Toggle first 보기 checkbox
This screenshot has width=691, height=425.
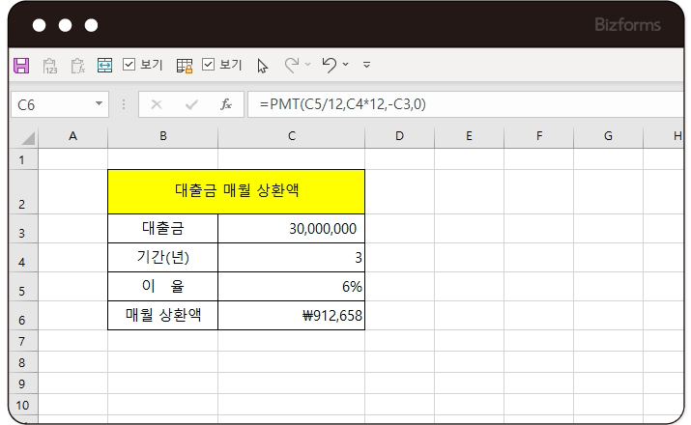click(129, 65)
